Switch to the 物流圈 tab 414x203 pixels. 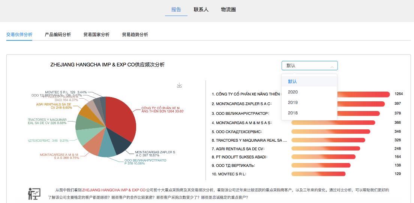[228, 10]
